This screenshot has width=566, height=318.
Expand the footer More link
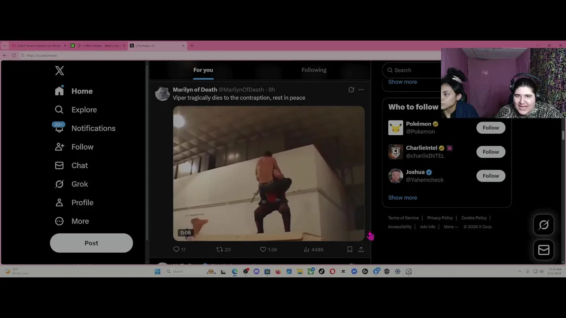[451, 227]
